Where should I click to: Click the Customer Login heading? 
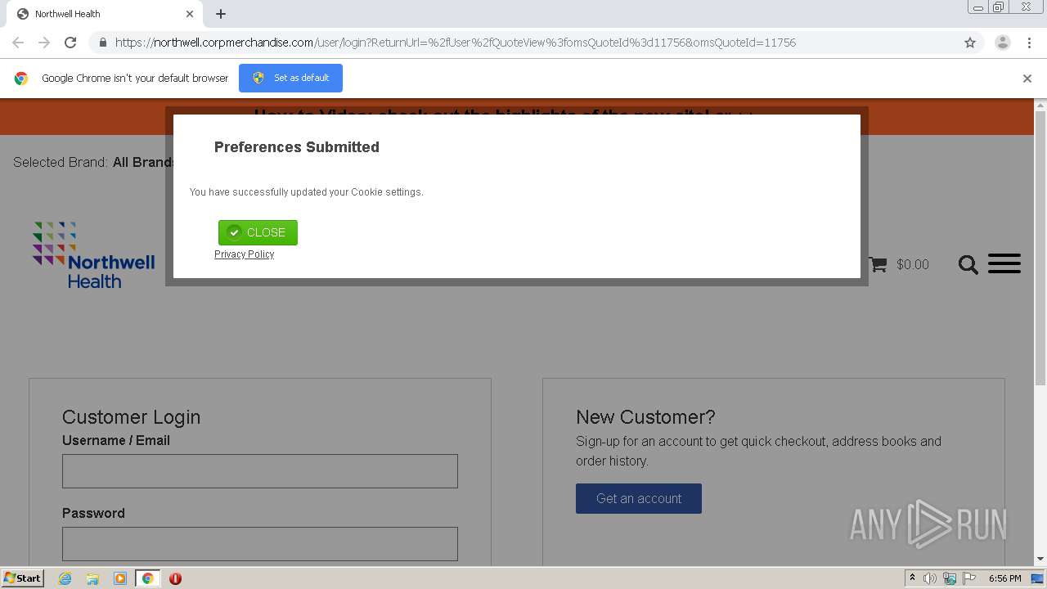click(x=131, y=417)
